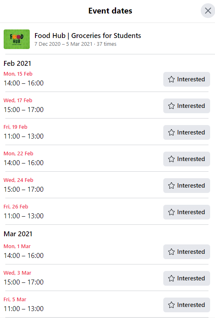Open the Food Hub event thumbnail
The height and width of the screenshot is (318, 215).
tap(17, 39)
